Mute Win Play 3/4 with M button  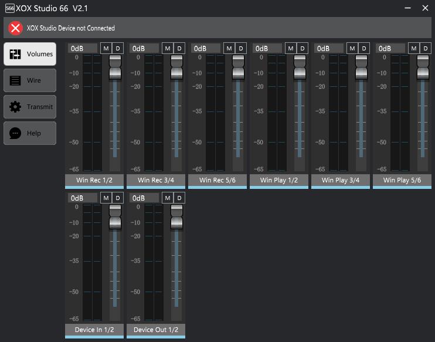tap(352, 48)
